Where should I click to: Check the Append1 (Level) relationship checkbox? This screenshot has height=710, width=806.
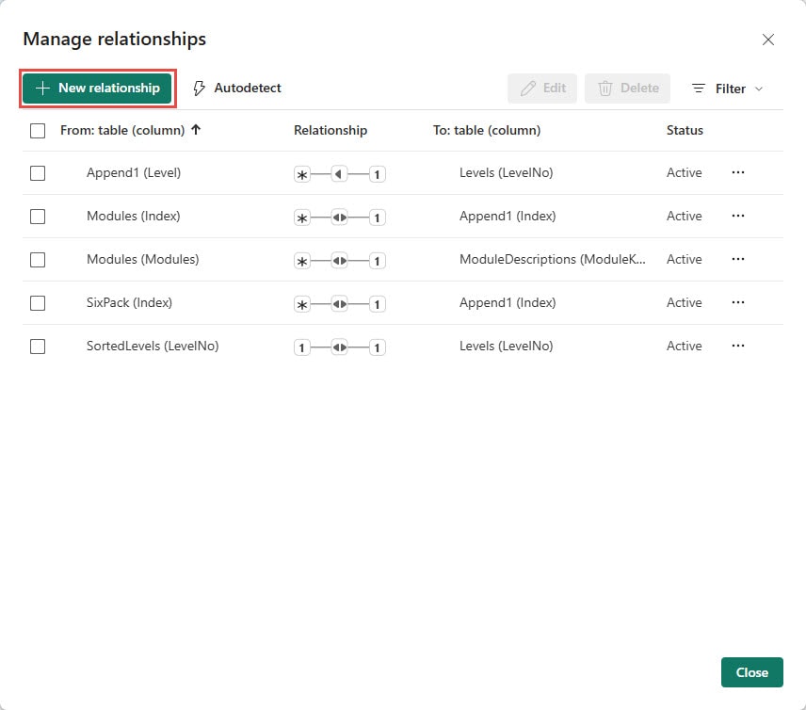coord(38,173)
